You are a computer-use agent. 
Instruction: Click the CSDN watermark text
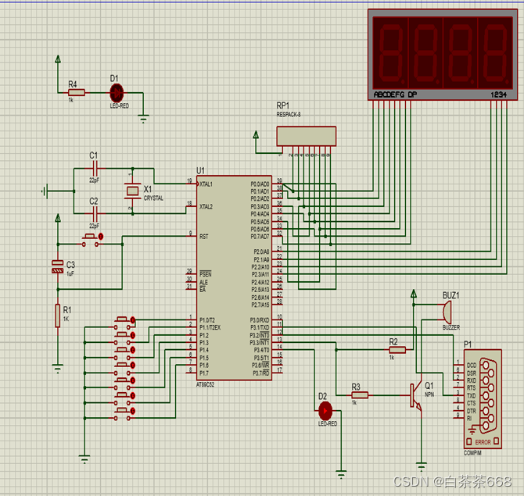(x=452, y=482)
